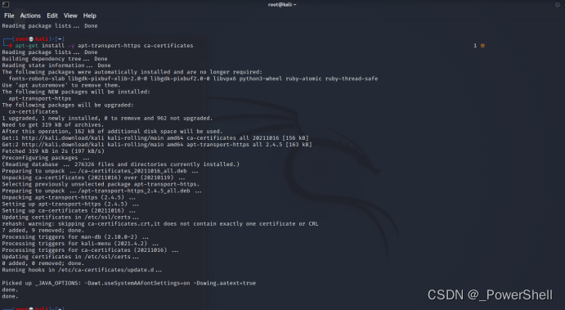The width and height of the screenshot is (565, 310).
Task: Click 'Selecting previously unselected package apt-transport-https.' line
Action: pyautogui.click(x=101, y=184)
